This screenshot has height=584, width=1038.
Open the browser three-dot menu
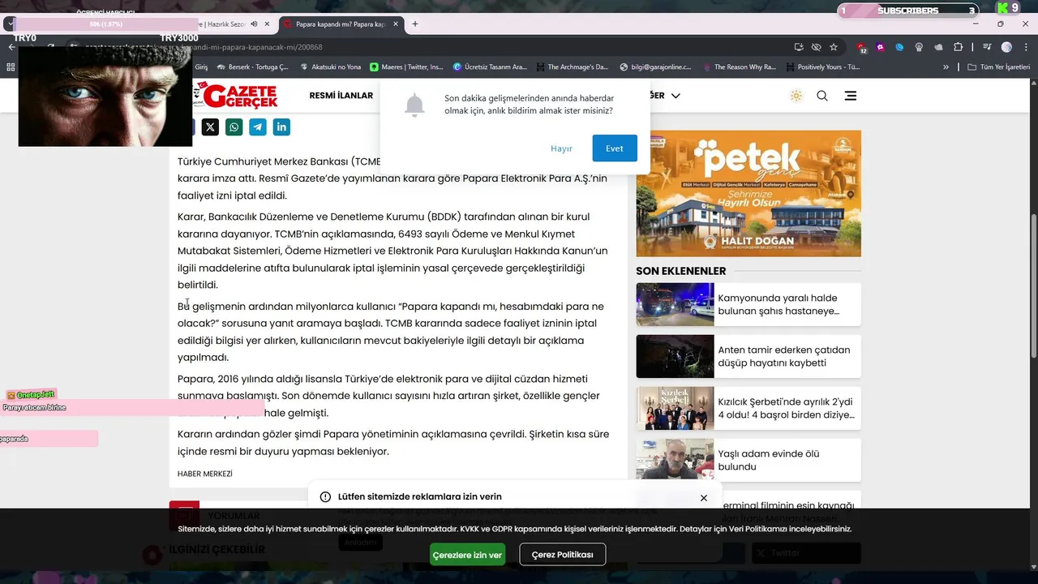(1025, 47)
